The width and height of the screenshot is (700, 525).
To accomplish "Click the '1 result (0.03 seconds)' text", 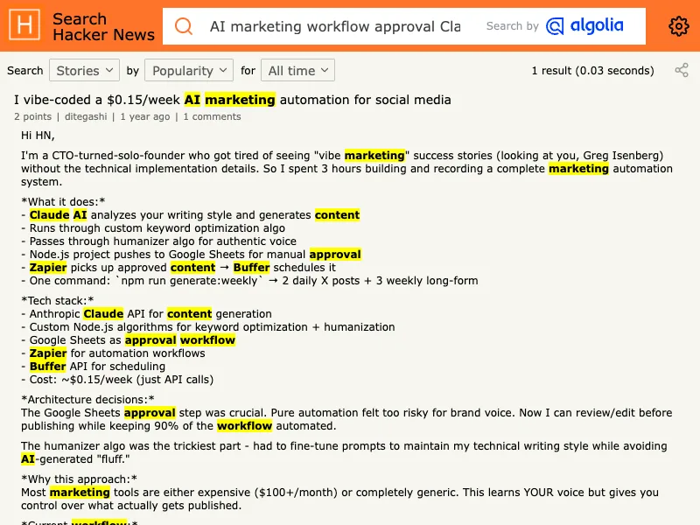I will click(x=593, y=71).
